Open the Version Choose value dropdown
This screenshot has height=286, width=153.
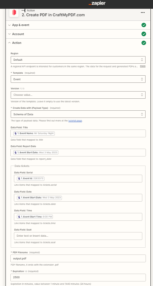pyautogui.click(x=78, y=95)
